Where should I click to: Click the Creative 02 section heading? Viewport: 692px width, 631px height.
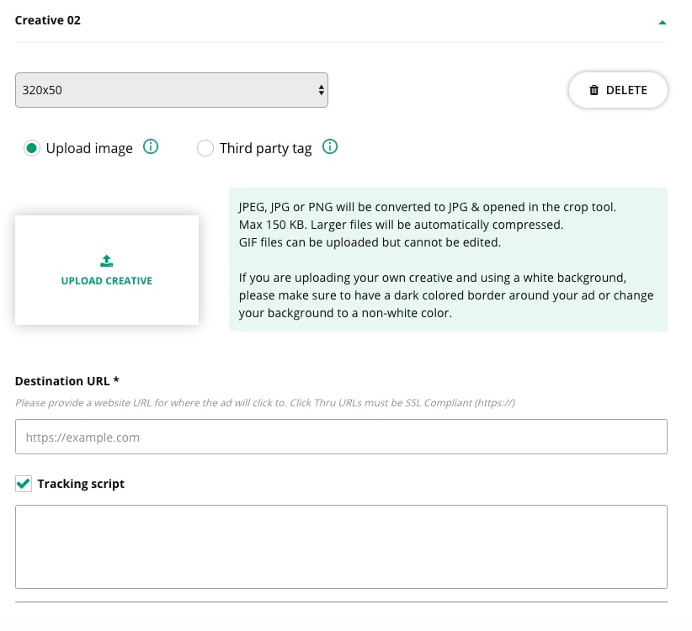pos(48,20)
